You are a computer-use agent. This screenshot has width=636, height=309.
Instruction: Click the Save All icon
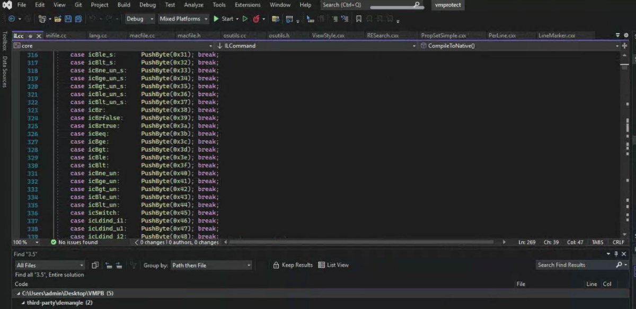(78, 19)
